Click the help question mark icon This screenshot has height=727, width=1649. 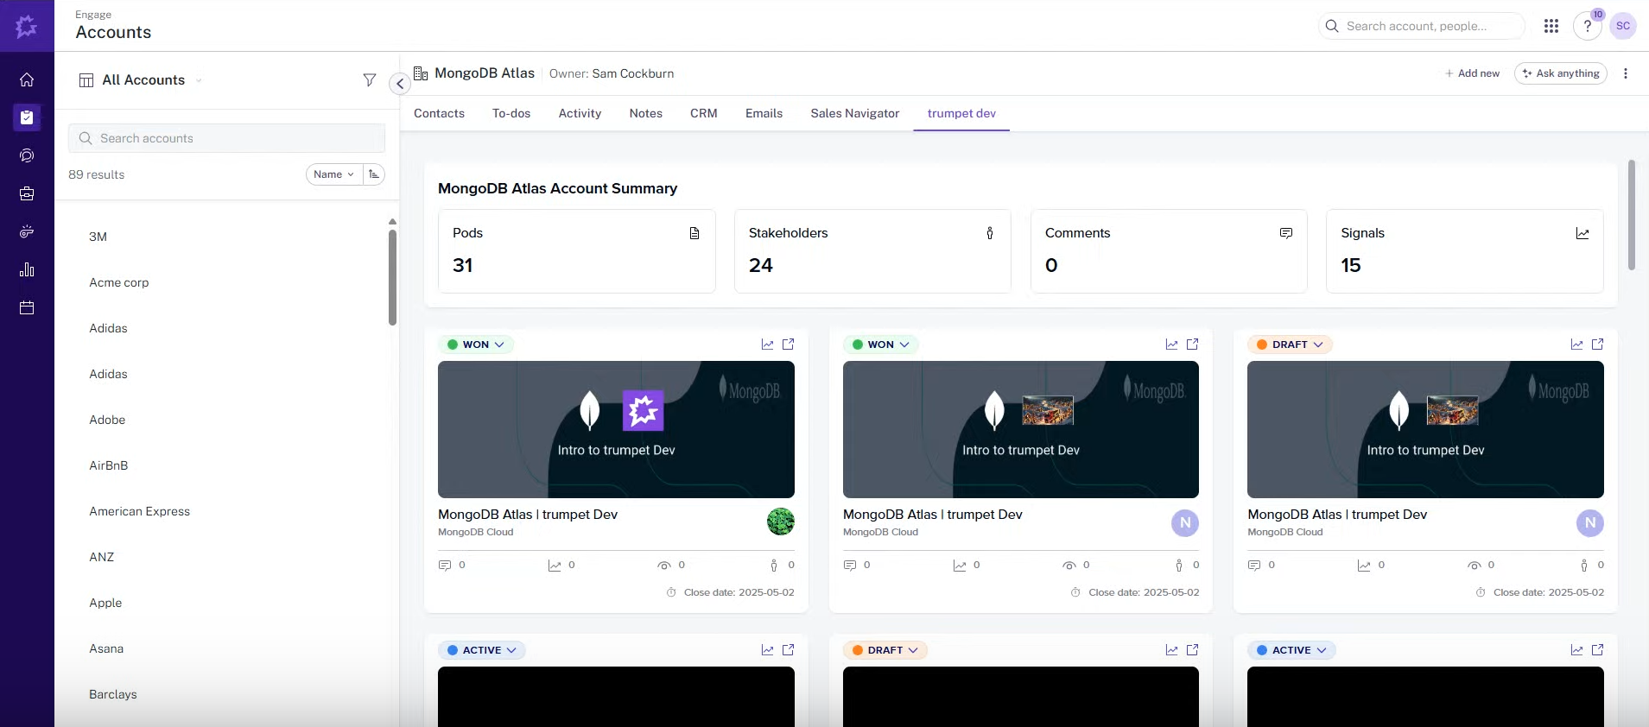point(1587,26)
